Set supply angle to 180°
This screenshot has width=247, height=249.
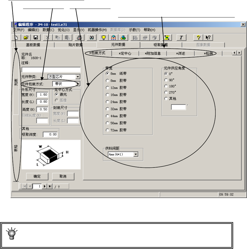(x=170, y=86)
